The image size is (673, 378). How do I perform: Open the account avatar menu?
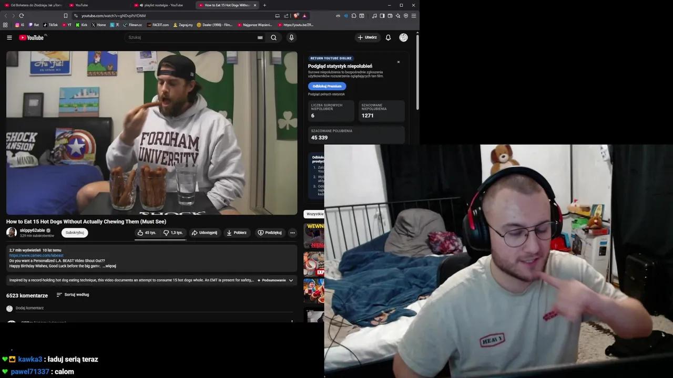point(403,37)
